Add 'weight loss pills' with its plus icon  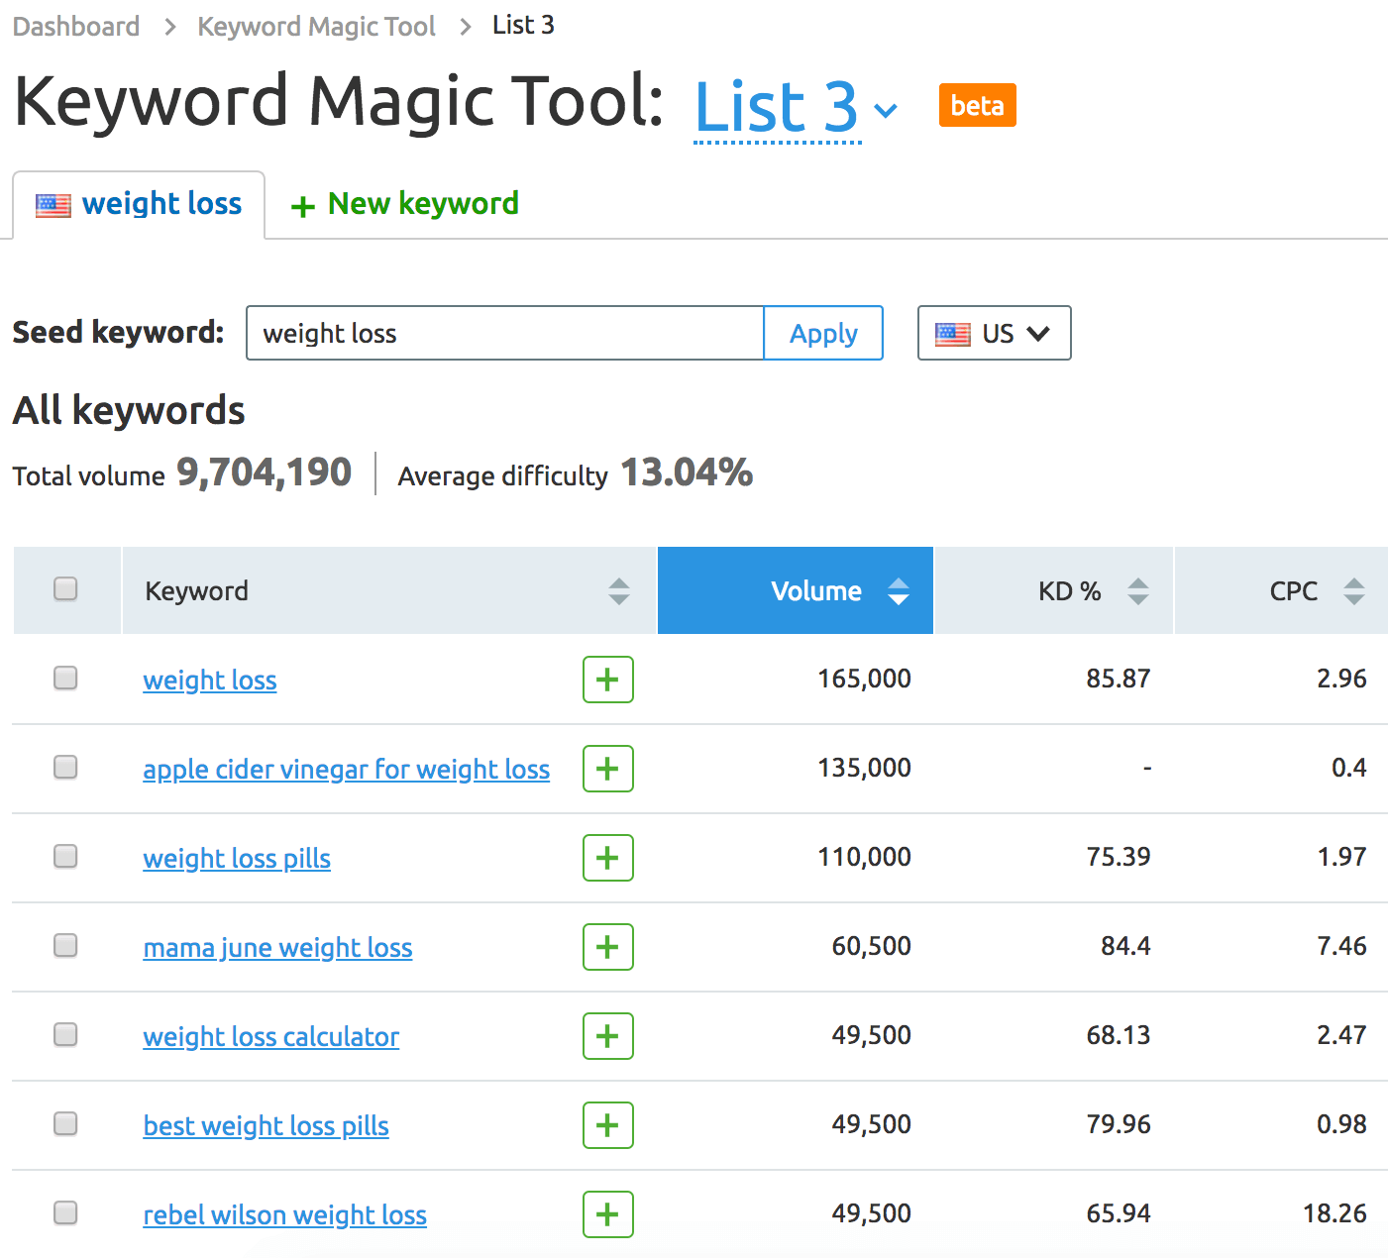[608, 858]
